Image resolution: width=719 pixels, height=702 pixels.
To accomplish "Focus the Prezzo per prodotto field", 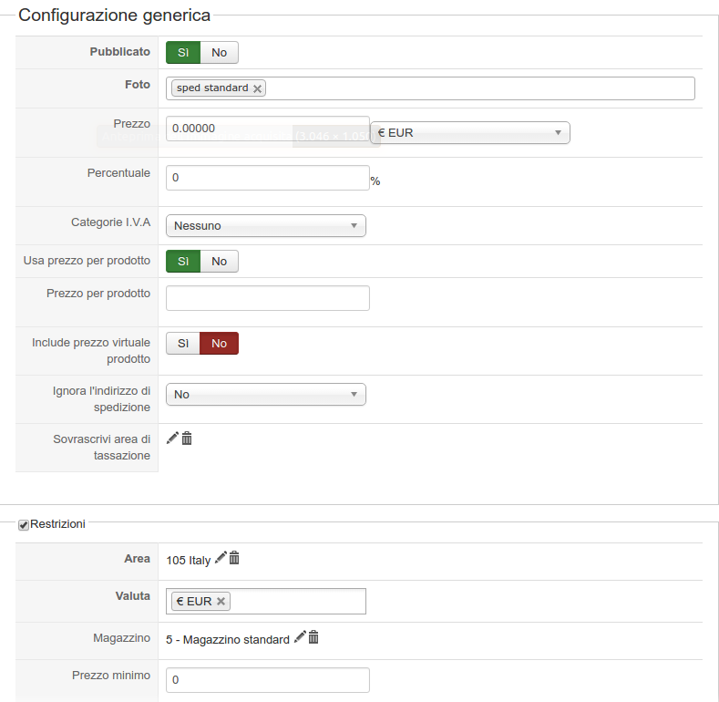I will tap(267, 298).
